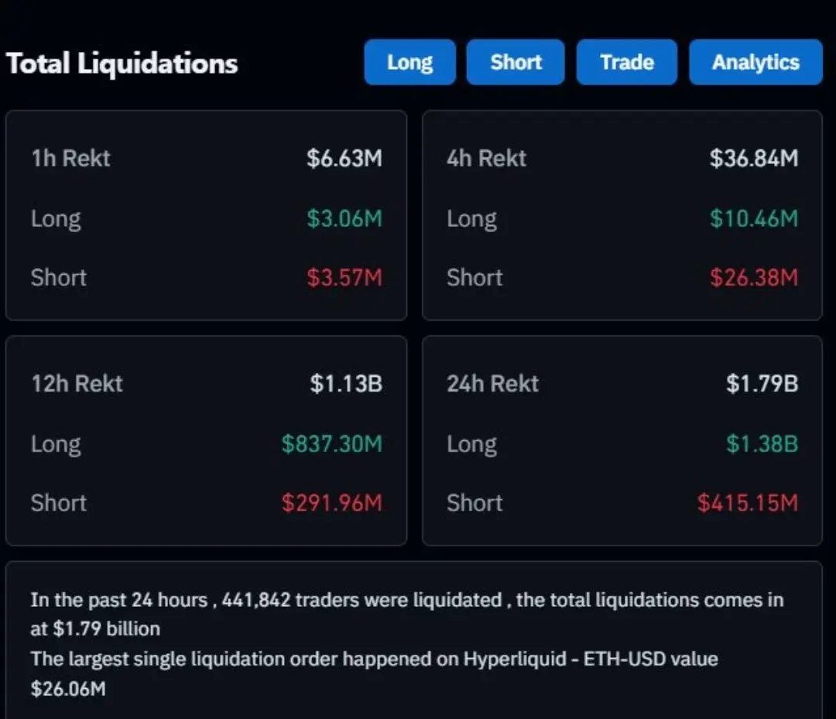Image resolution: width=836 pixels, height=719 pixels.
Task: Click the red $26.38M short value
Action: point(753,277)
